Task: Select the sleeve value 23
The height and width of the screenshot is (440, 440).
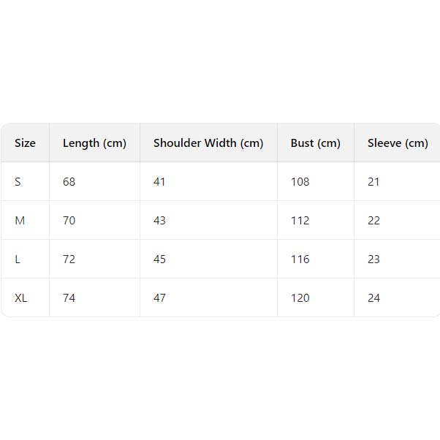Action: coord(373,259)
